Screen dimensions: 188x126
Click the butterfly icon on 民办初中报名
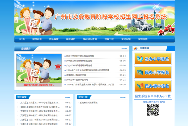click(x=140, y=86)
